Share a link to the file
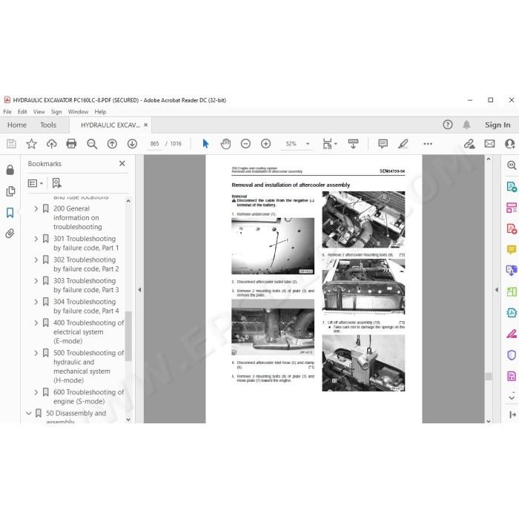This screenshot has width=519, height=519. (469, 144)
